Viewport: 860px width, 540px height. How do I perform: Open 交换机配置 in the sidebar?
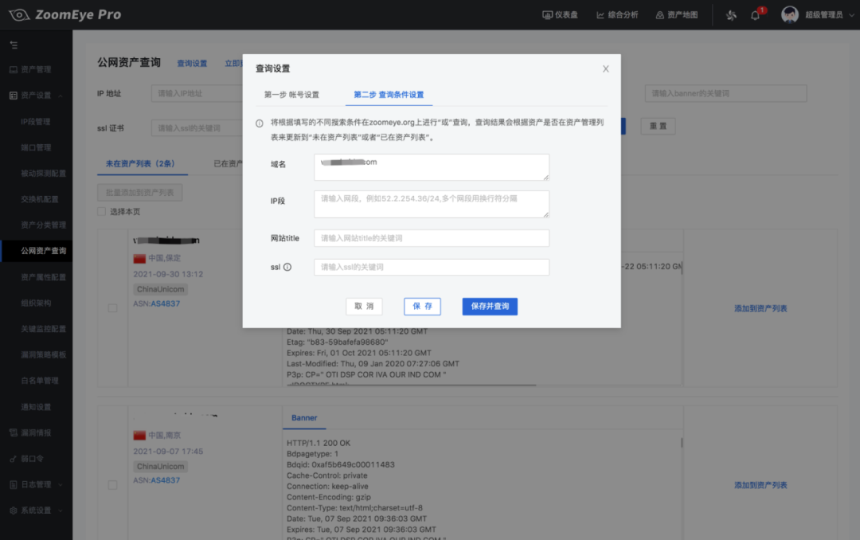pos(40,199)
